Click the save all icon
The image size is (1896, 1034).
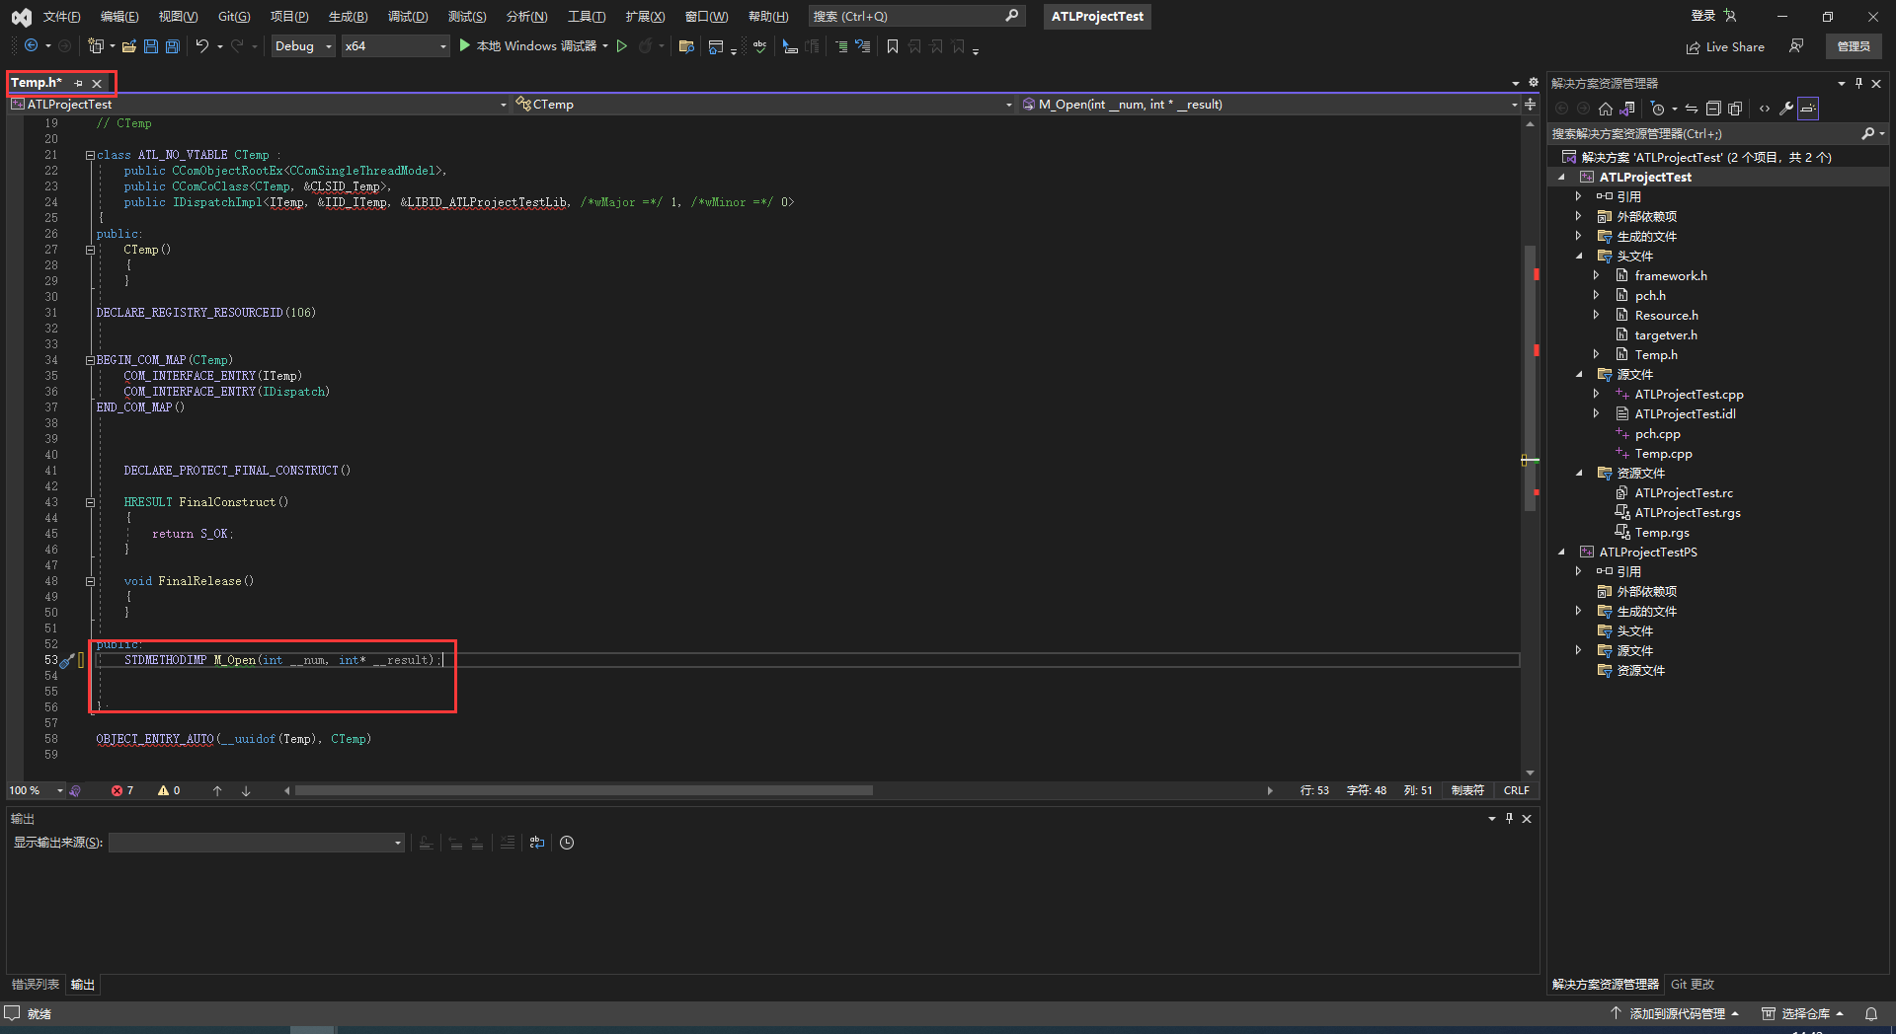[x=173, y=46]
